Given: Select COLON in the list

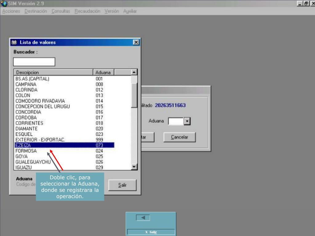Looking at the screenshot, I should click(65, 95).
